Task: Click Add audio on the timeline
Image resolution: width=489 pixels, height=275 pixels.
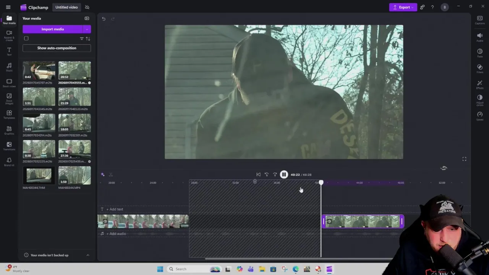Action: (116, 234)
